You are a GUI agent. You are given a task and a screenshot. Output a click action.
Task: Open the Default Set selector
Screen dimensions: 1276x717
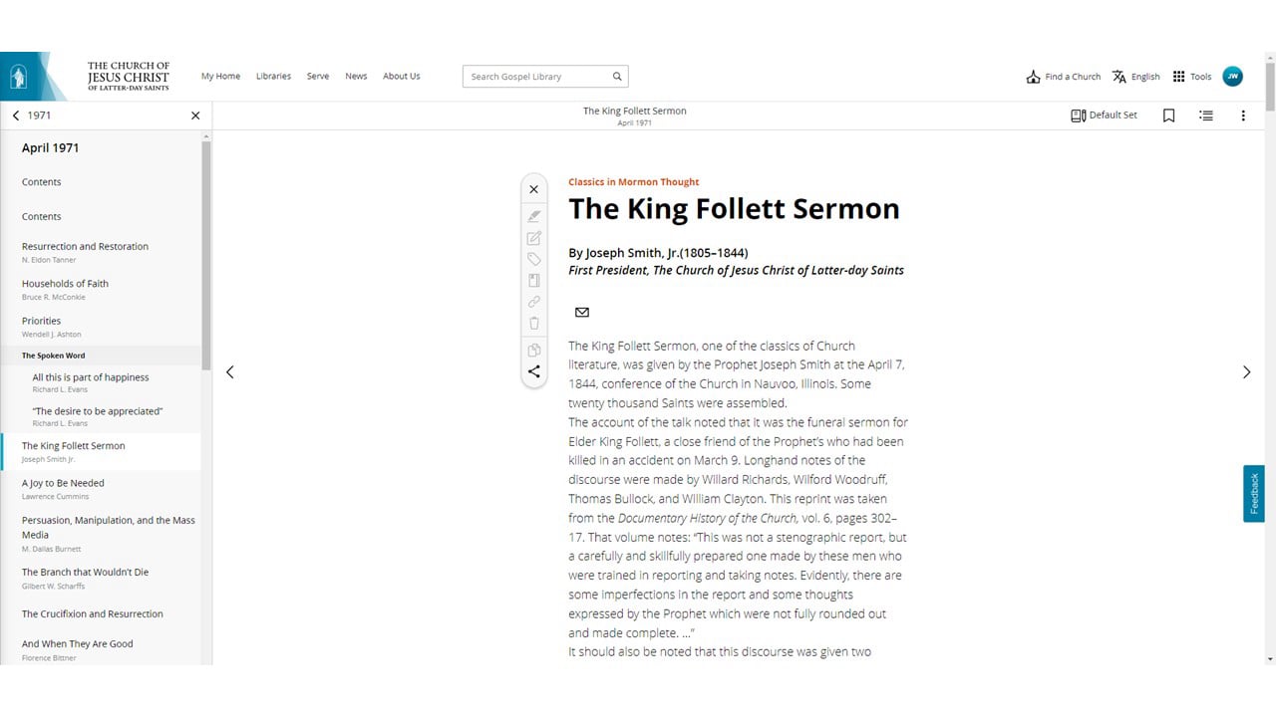tap(1104, 116)
